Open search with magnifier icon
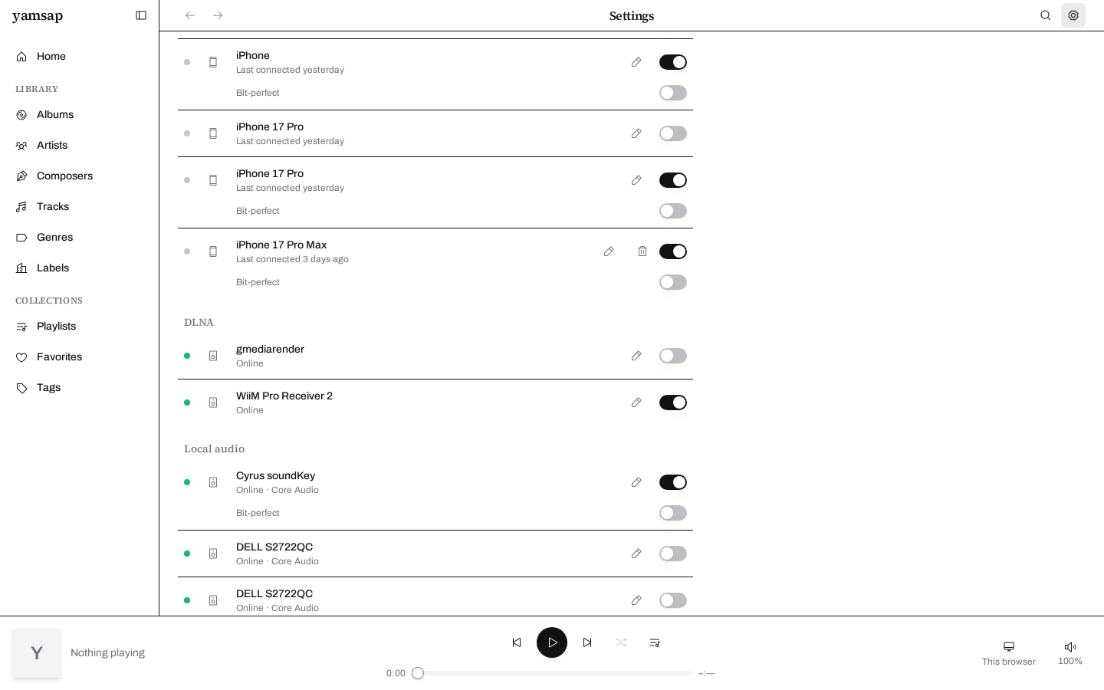 (1046, 15)
